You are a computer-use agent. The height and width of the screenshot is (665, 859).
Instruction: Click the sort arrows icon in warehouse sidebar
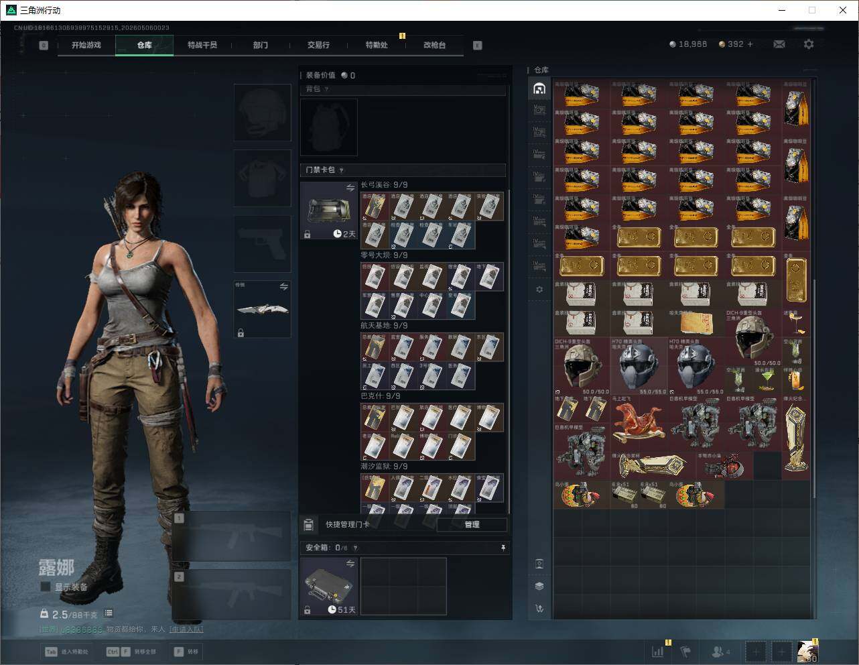pos(539,609)
